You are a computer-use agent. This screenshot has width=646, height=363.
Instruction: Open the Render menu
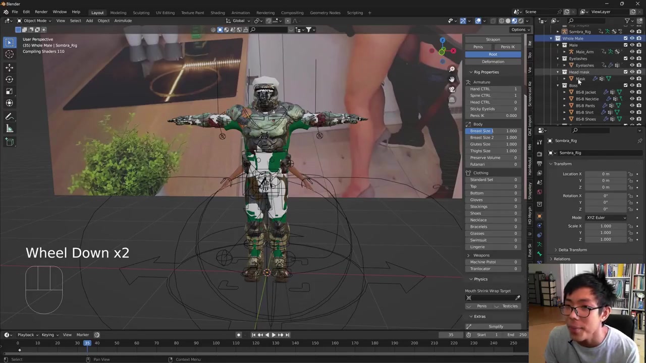point(41,12)
